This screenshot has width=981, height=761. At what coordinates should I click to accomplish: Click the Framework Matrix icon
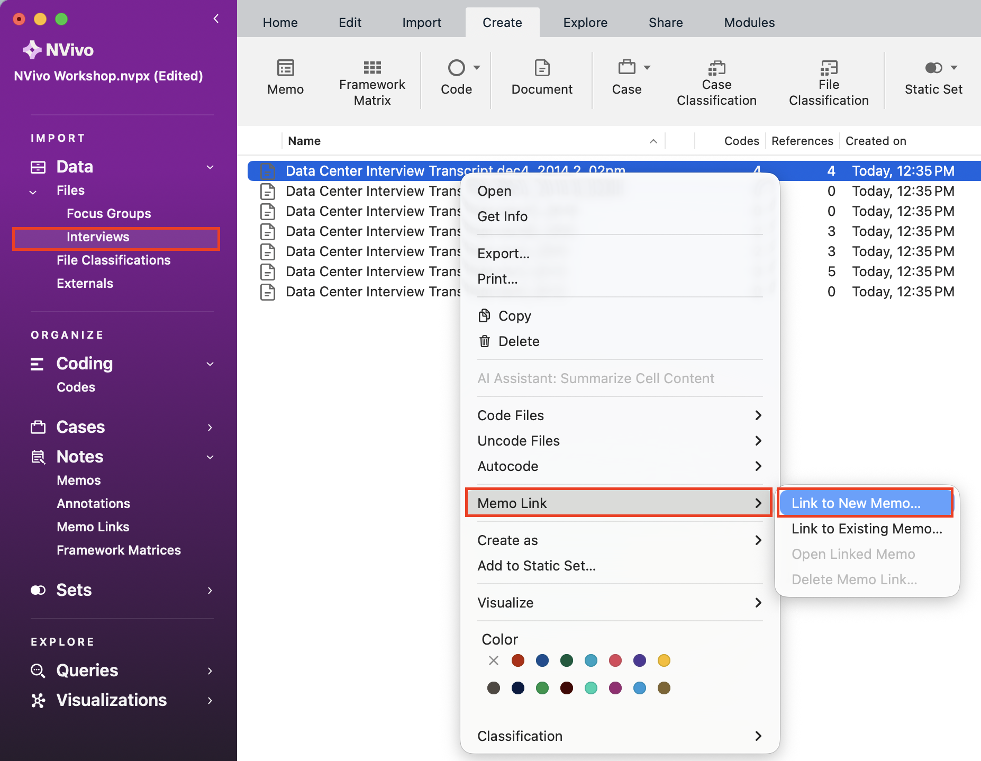(372, 67)
